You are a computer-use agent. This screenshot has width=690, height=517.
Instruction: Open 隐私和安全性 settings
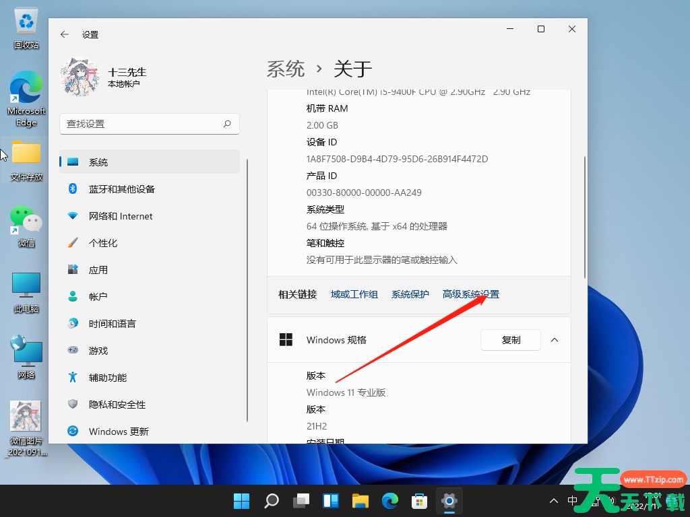coord(117,405)
